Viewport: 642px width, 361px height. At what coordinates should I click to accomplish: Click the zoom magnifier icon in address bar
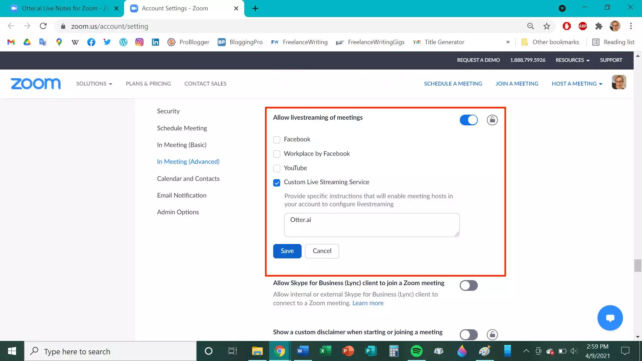click(531, 26)
